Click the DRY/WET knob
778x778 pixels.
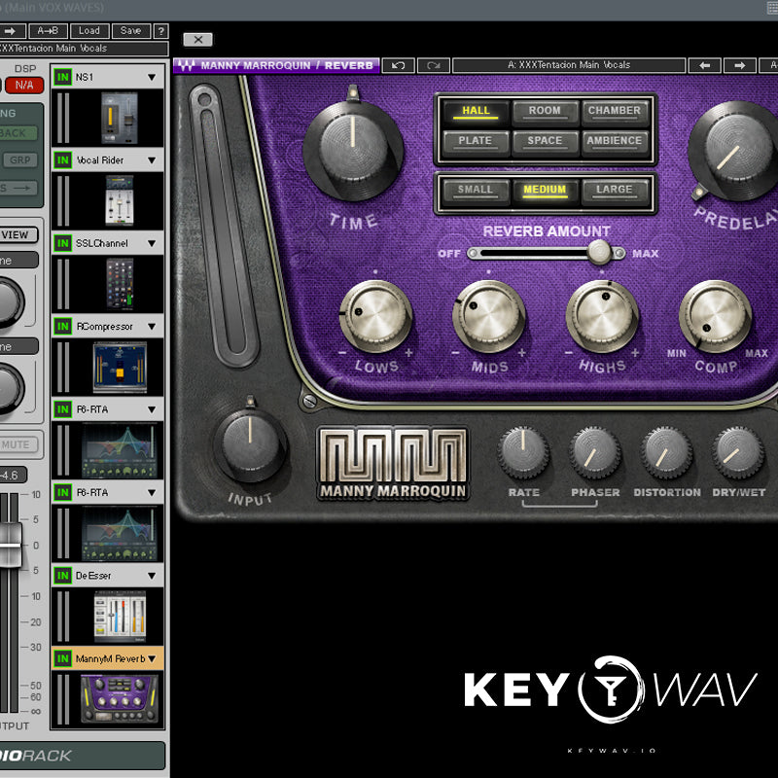click(x=738, y=452)
